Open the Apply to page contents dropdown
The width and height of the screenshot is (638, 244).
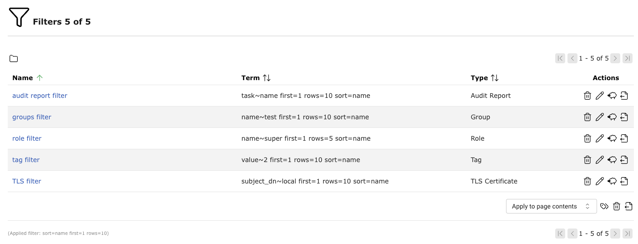coord(551,206)
